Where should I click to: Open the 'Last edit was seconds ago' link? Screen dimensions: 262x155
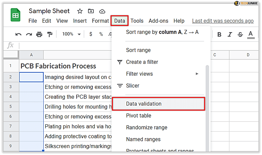click(223, 21)
